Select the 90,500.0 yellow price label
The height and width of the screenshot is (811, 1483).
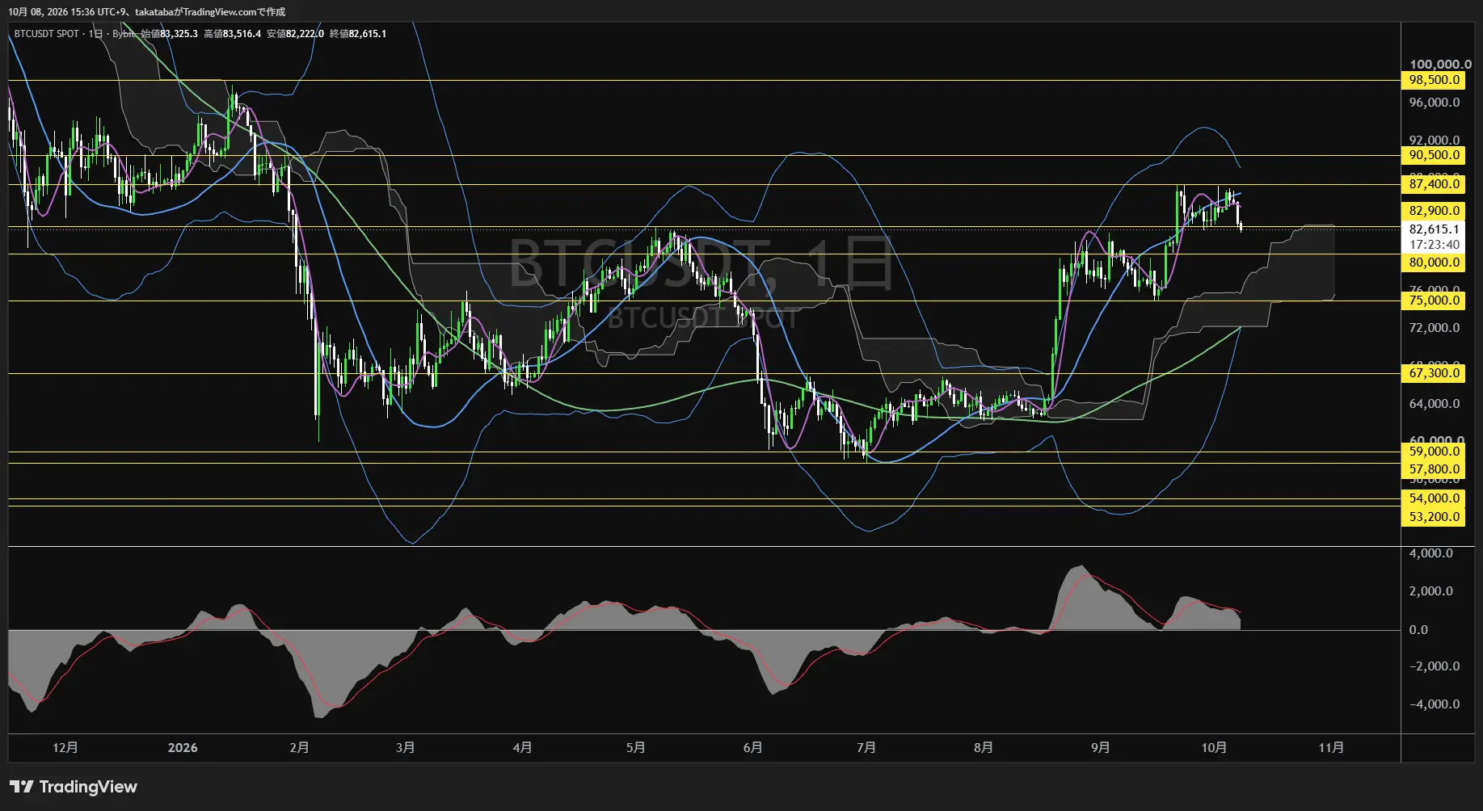(1434, 155)
